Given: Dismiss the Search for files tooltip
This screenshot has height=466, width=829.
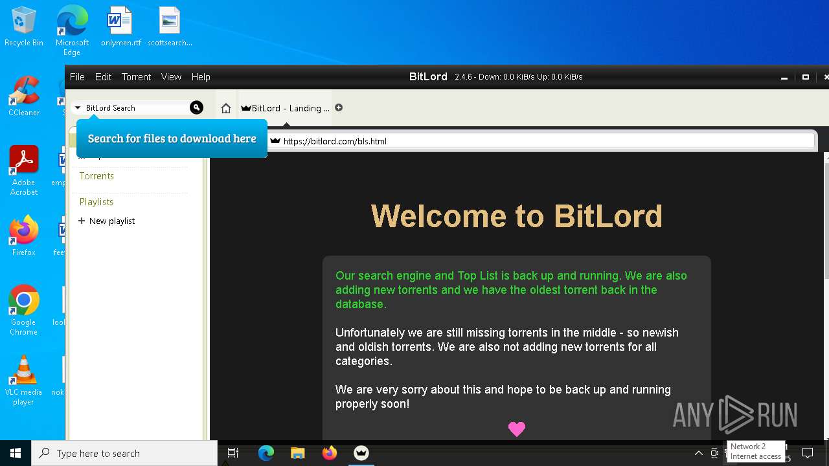Looking at the screenshot, I should coord(172,139).
